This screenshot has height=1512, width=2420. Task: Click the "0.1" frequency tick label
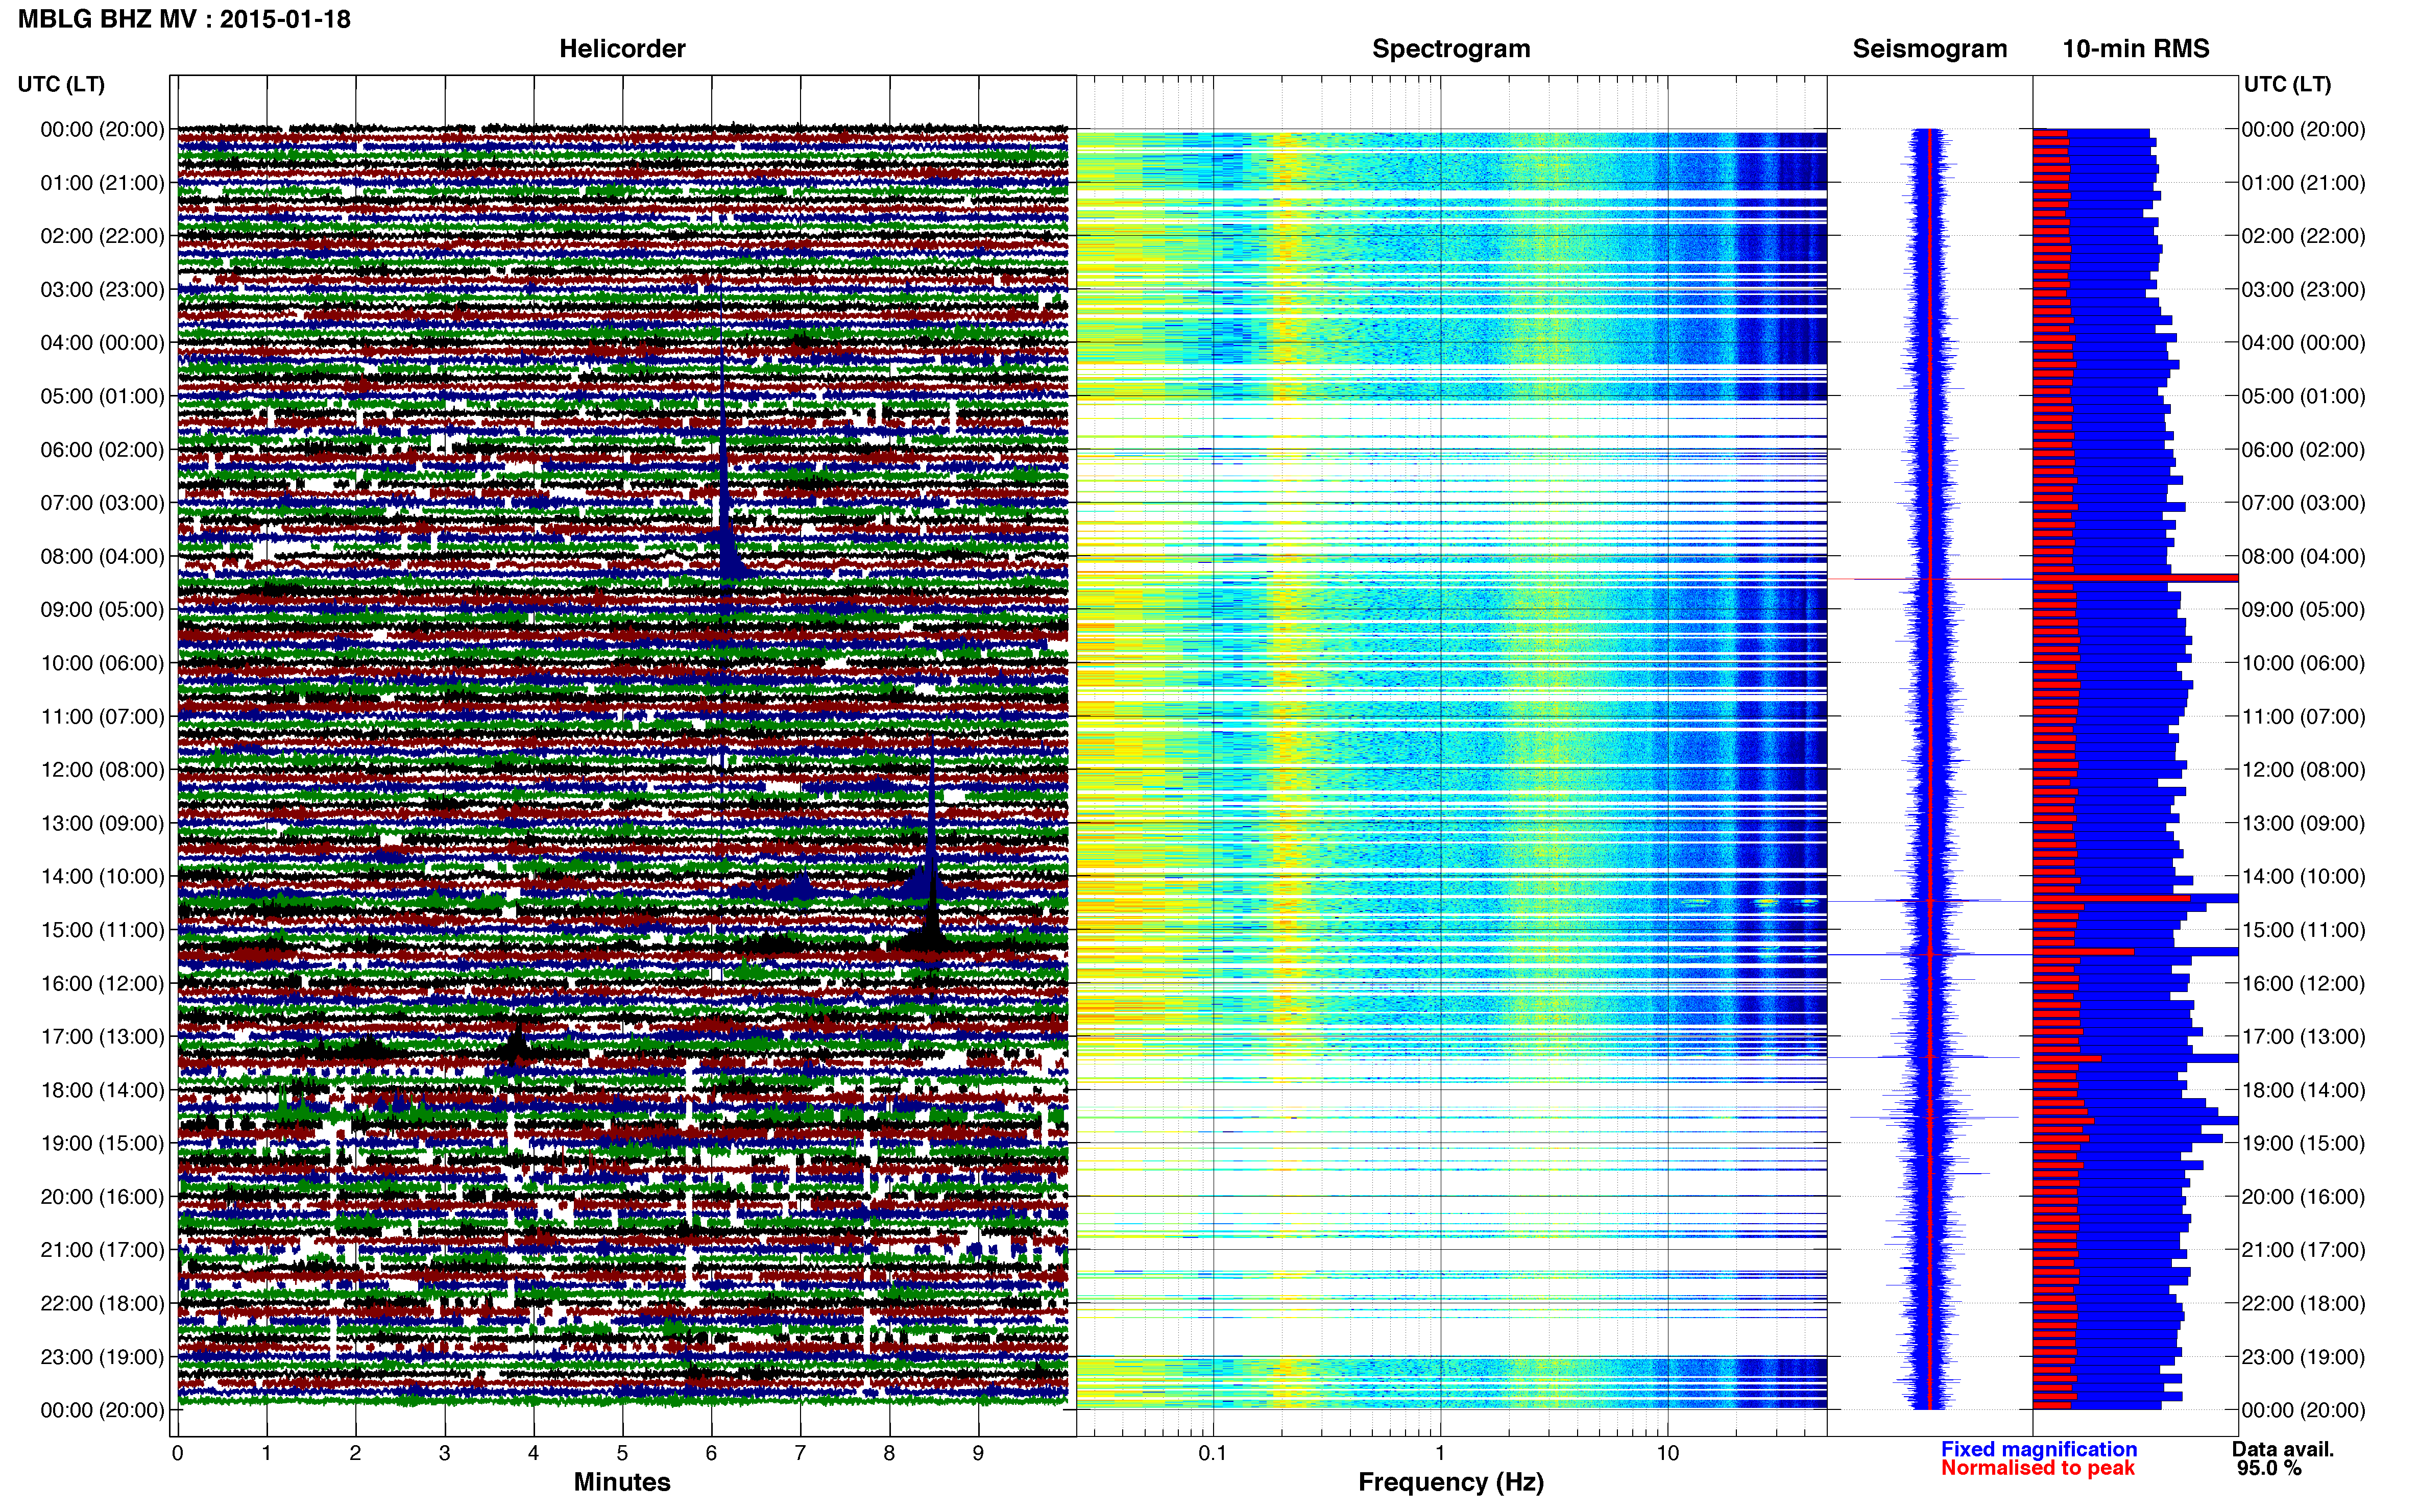click(1213, 1453)
